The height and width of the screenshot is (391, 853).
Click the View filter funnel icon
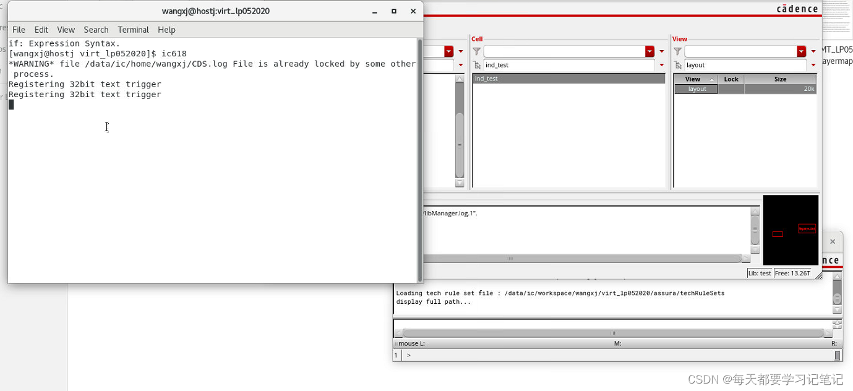point(677,51)
